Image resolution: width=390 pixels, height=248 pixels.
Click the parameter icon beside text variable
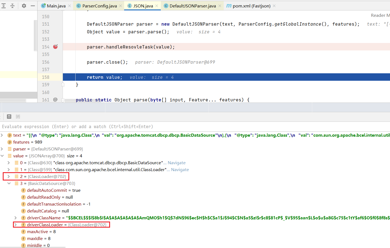10,135
